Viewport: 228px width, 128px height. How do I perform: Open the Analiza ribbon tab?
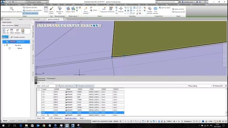click(55, 5)
